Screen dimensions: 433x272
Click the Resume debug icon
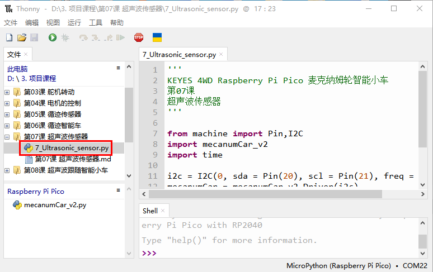(x=120, y=37)
